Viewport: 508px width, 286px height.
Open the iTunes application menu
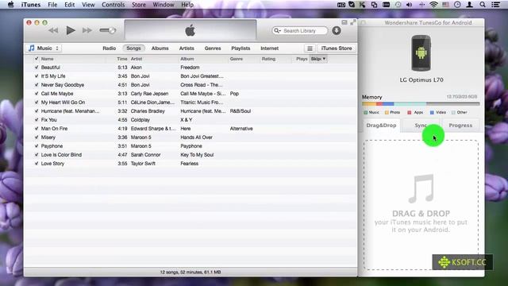[31, 5]
